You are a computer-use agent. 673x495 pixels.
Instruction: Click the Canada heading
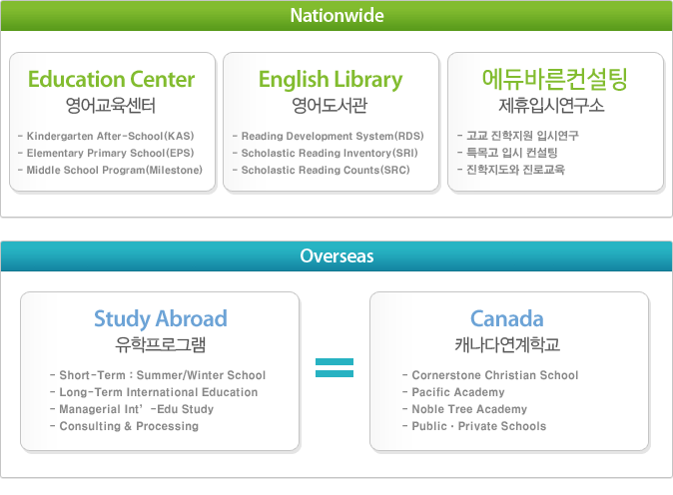click(x=506, y=319)
